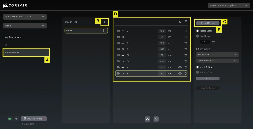
Task: Click the link icon on the A 81 ms row
Action: tap(180, 67)
